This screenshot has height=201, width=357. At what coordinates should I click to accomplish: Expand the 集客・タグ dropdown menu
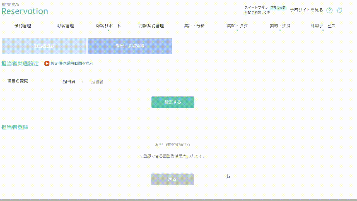pos(237,26)
